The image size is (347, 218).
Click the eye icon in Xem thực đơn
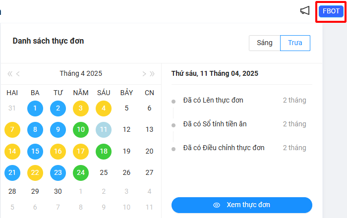(216, 205)
